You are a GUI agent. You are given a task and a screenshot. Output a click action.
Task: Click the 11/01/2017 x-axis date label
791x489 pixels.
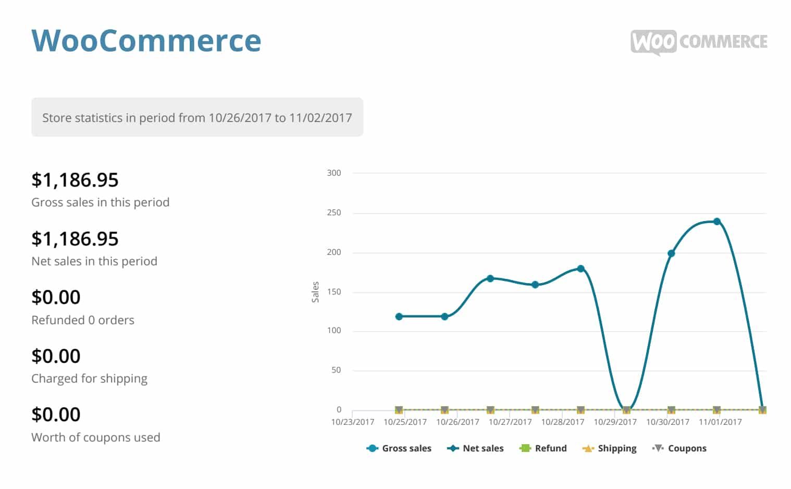point(720,422)
